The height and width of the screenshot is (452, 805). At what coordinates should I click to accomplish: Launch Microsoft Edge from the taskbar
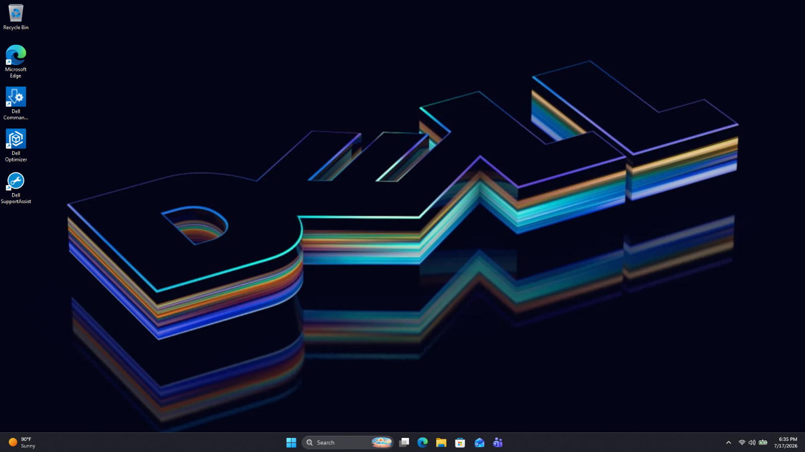click(x=423, y=442)
